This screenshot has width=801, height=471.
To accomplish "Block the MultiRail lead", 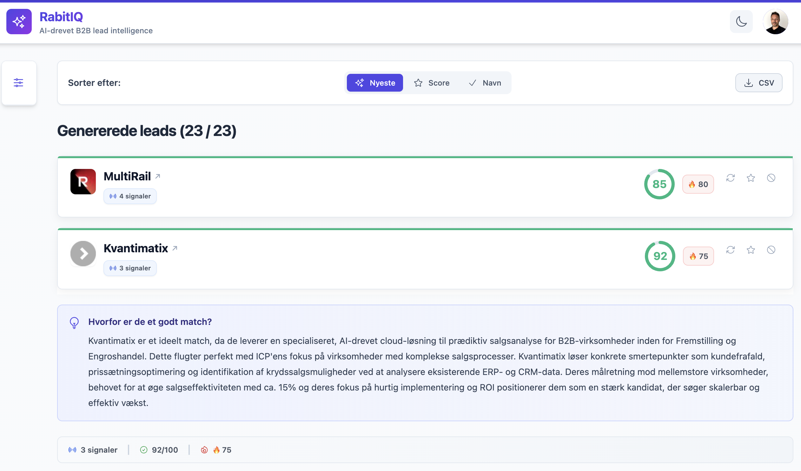I will (x=771, y=178).
